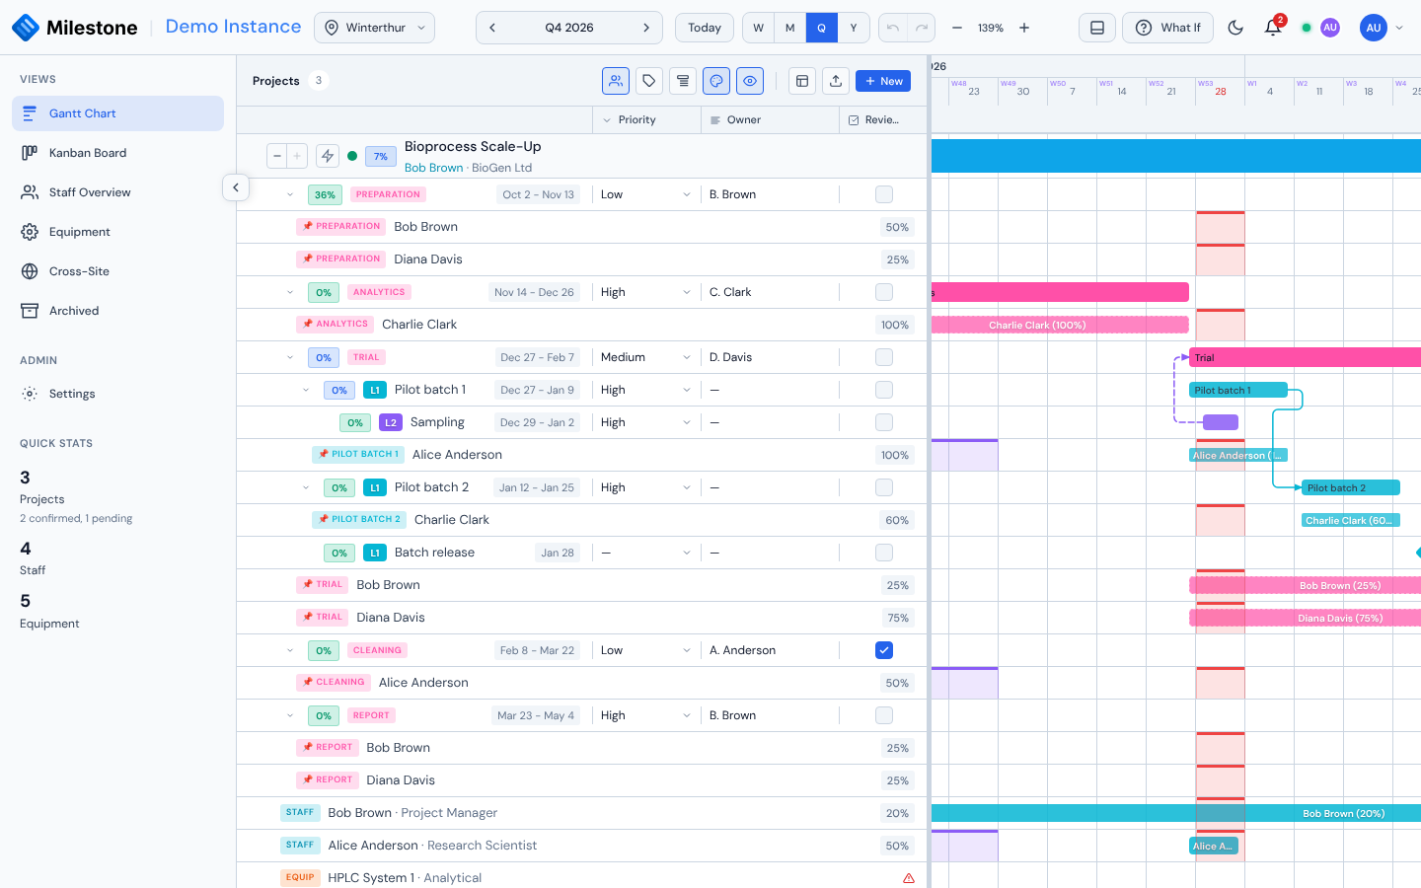Toggle the color palette icon

click(x=716, y=81)
